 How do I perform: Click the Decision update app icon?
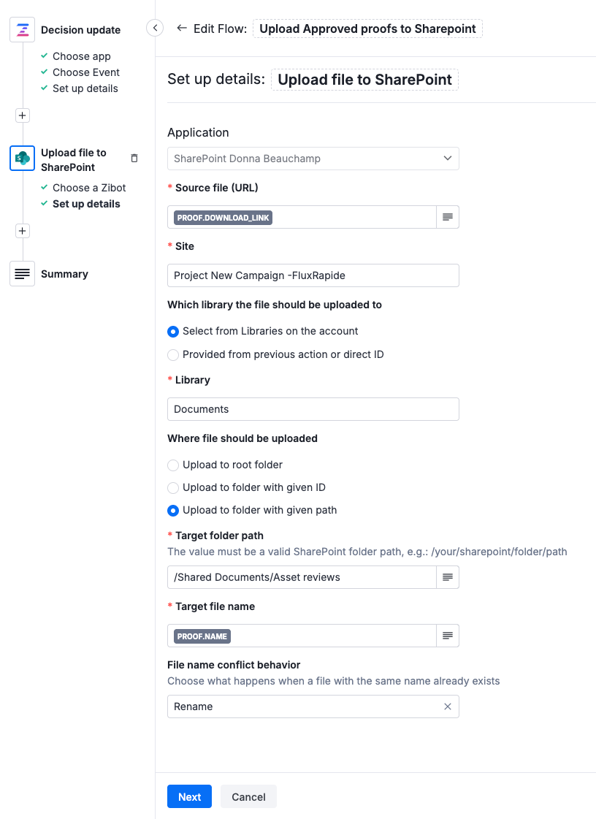click(22, 29)
